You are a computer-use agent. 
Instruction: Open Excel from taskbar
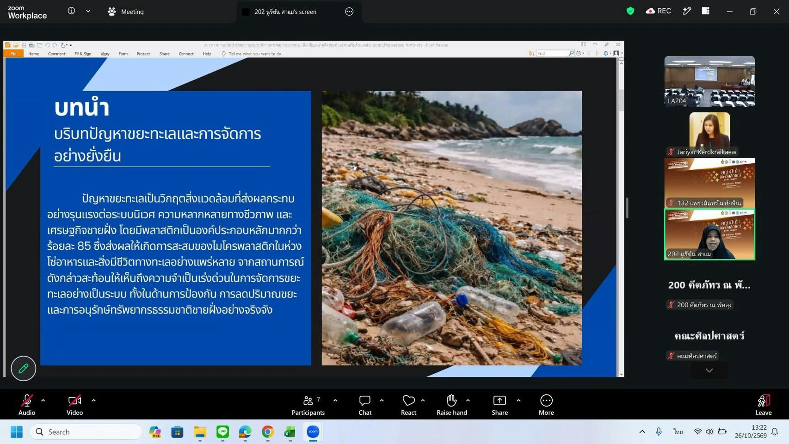pos(290,432)
